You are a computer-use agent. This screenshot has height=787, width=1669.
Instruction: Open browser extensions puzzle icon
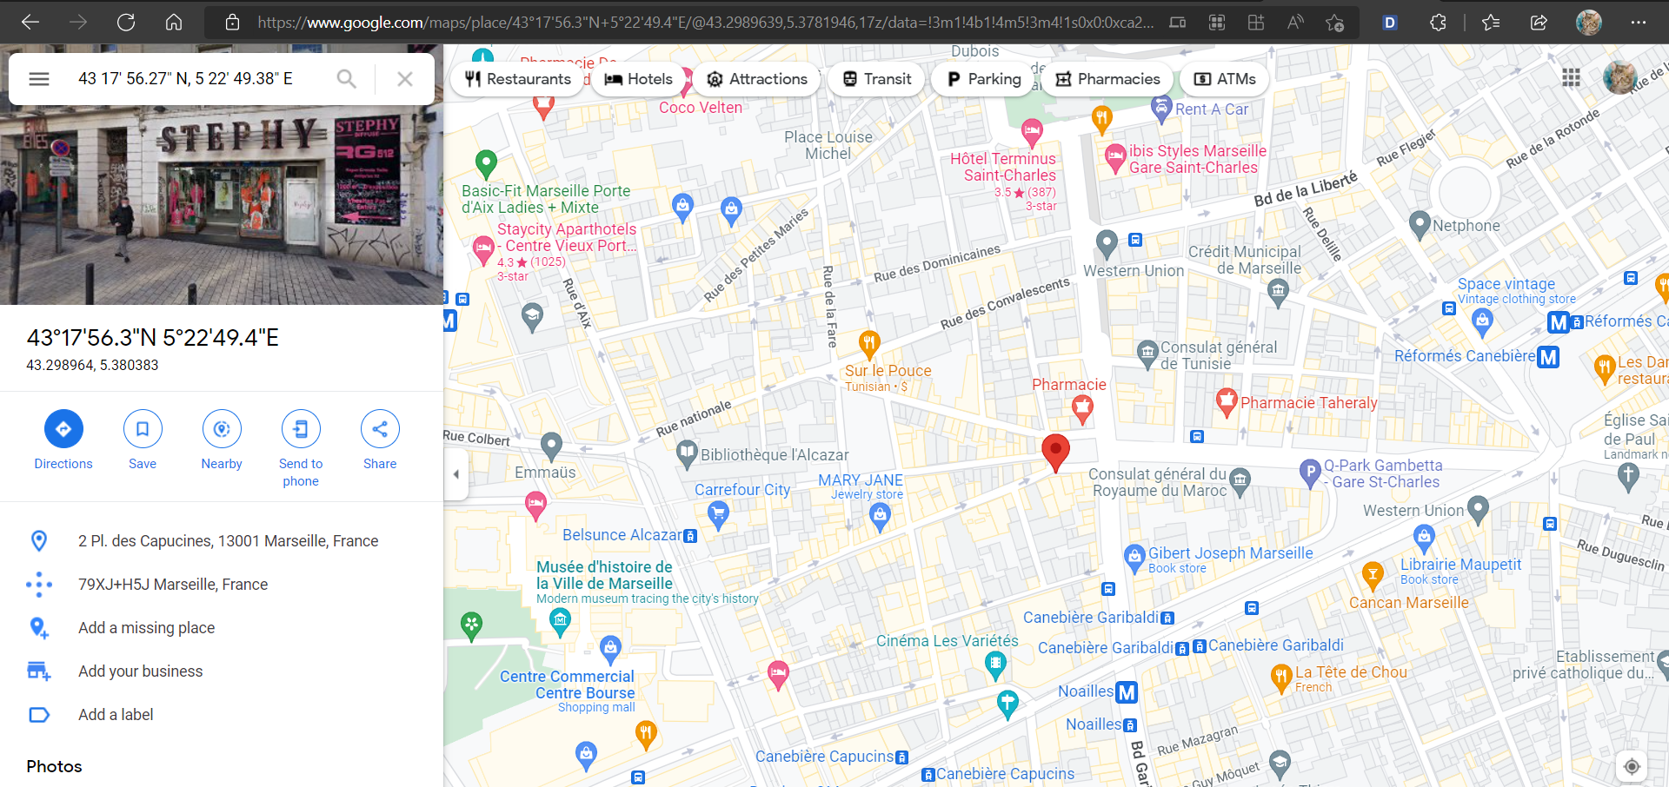1438,23
